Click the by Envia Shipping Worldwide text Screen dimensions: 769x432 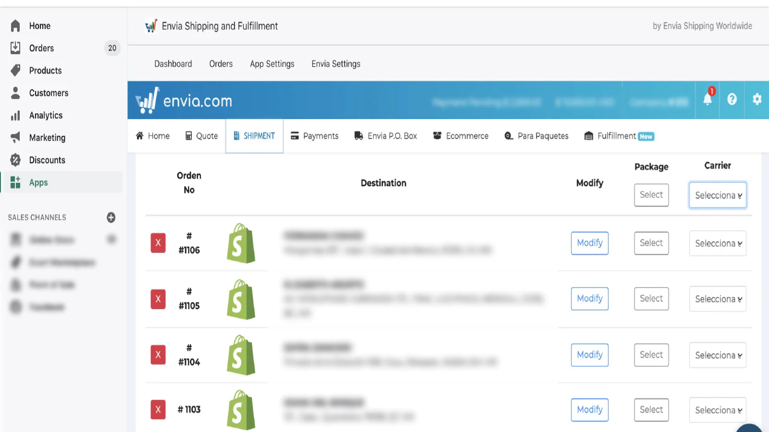pos(702,26)
